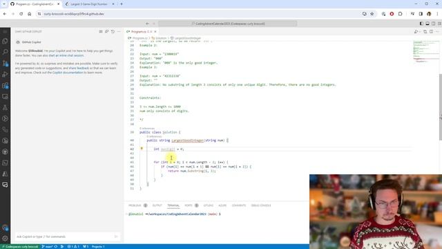Open the Accounts icon in activity bar
442x249 pixels.
5,228
